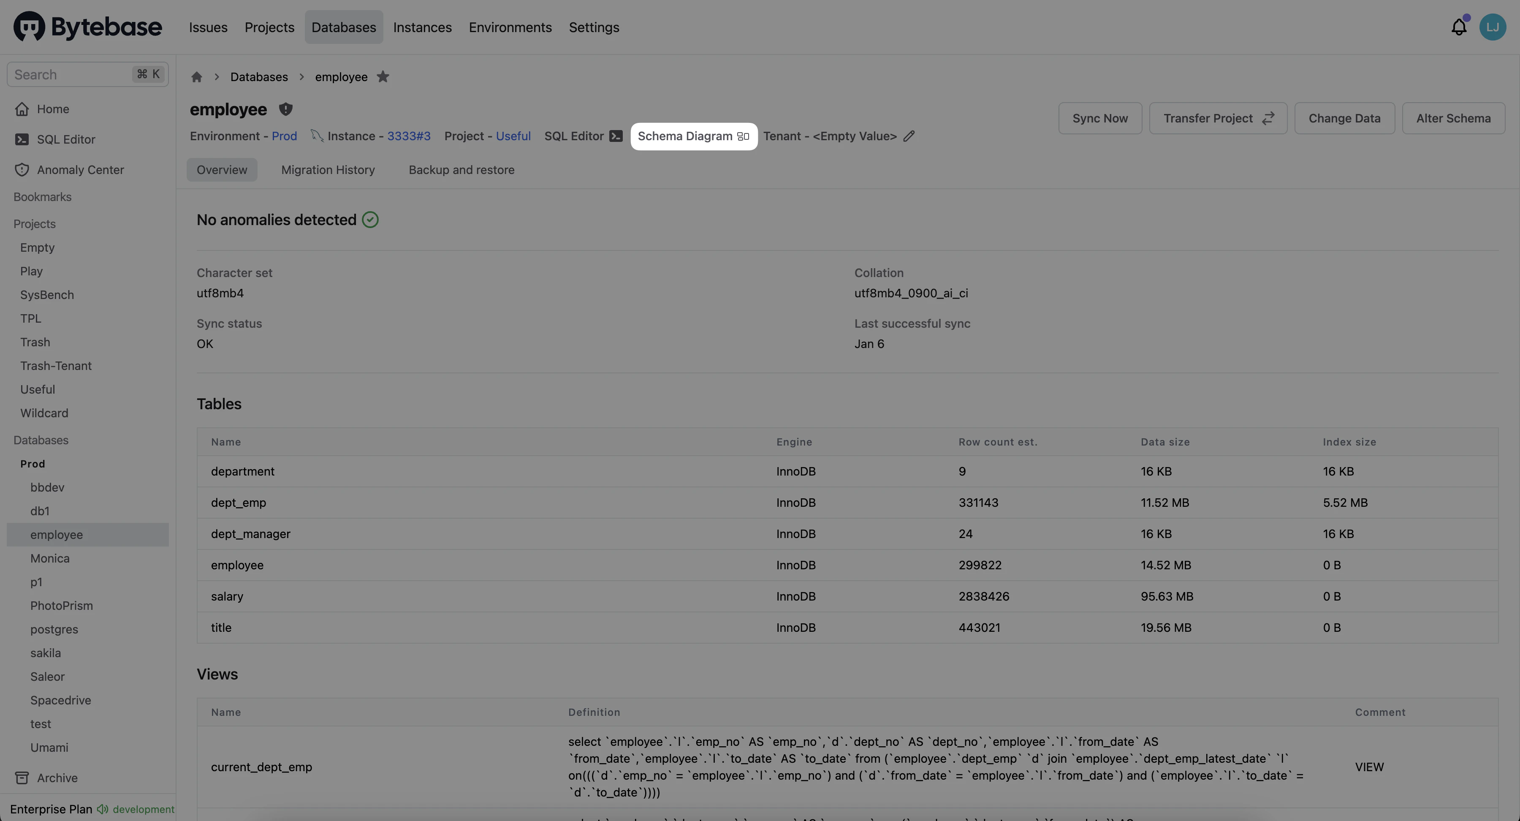Collapse the Projects section in the sidebar

click(x=34, y=223)
